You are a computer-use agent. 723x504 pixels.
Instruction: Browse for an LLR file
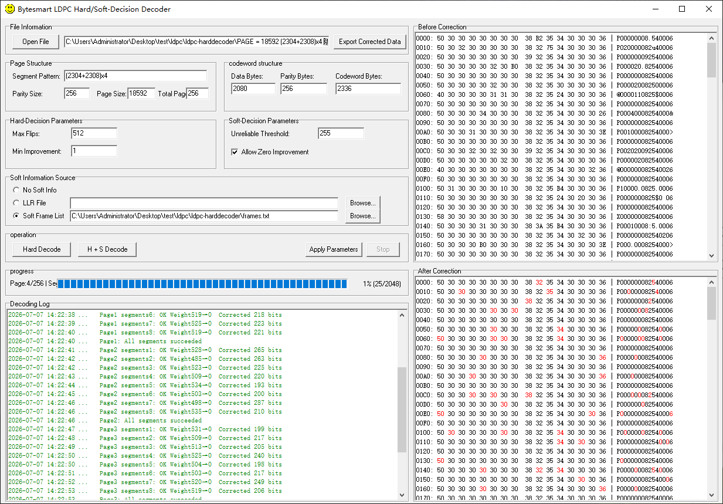pyautogui.click(x=362, y=203)
